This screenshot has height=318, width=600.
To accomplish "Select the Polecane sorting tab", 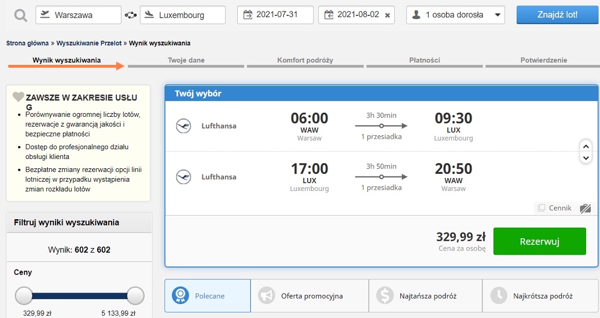I will coord(208,296).
